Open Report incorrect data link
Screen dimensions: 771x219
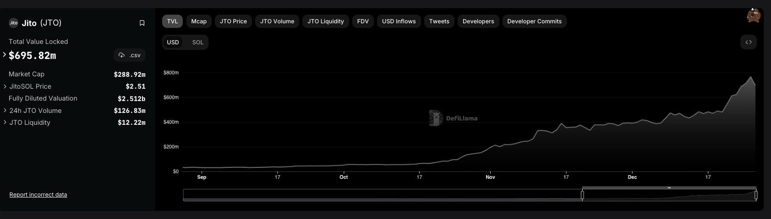[x=38, y=194]
